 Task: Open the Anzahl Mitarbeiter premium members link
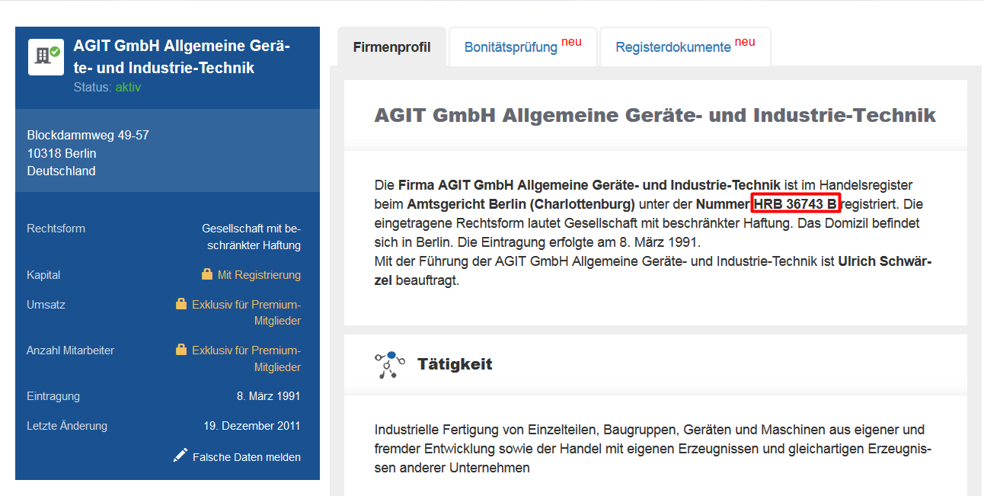246,358
